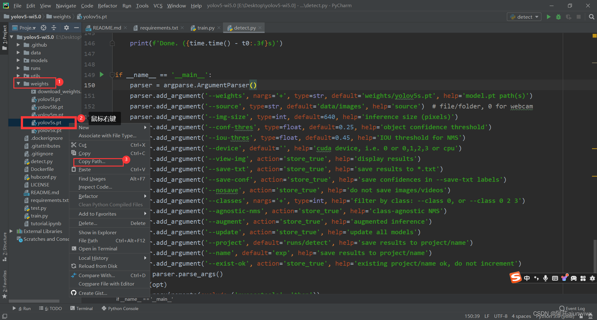This screenshot has width=597, height=320.
Task: Collapse the yolov5-wi5.0 root folder
Action: point(12,37)
